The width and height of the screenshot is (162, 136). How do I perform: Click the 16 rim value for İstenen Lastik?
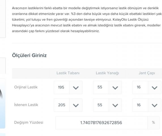pos(139,105)
